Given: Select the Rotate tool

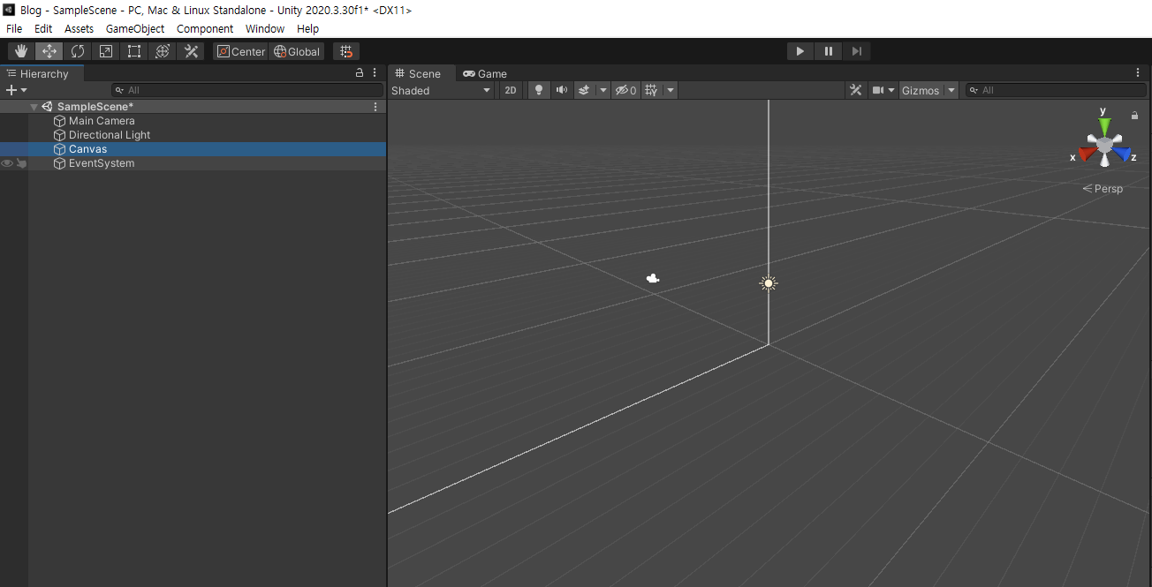Looking at the screenshot, I should coord(78,51).
